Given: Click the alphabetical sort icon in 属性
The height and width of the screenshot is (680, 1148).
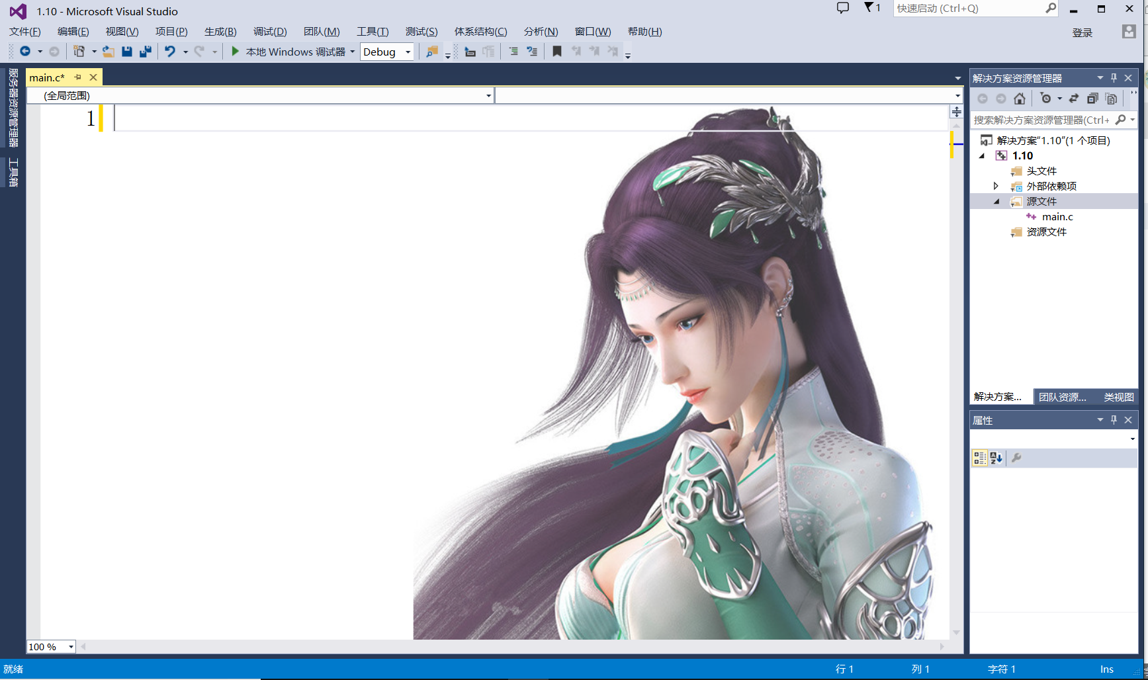Looking at the screenshot, I should pos(996,458).
